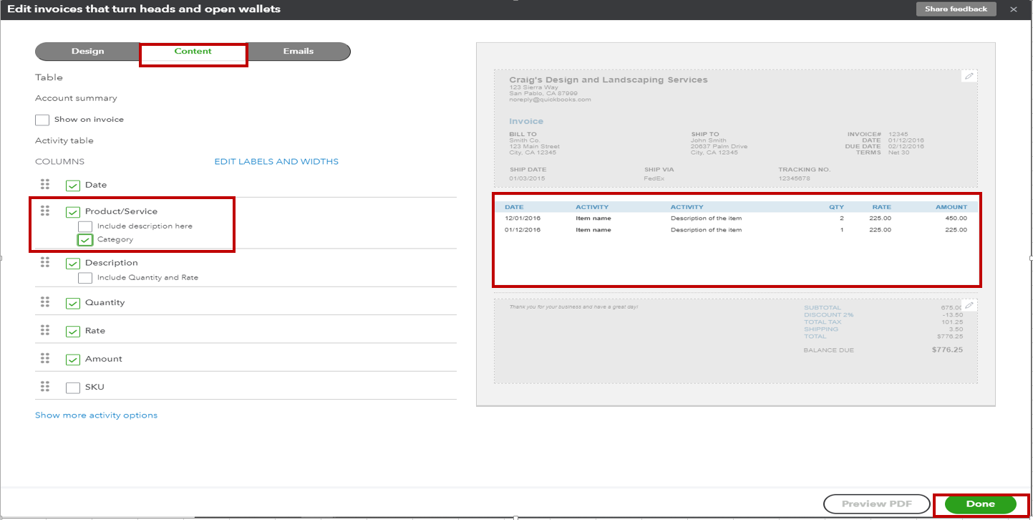The image size is (1033, 520).
Task: Select the drag handle for Description row
Action: tap(45, 262)
